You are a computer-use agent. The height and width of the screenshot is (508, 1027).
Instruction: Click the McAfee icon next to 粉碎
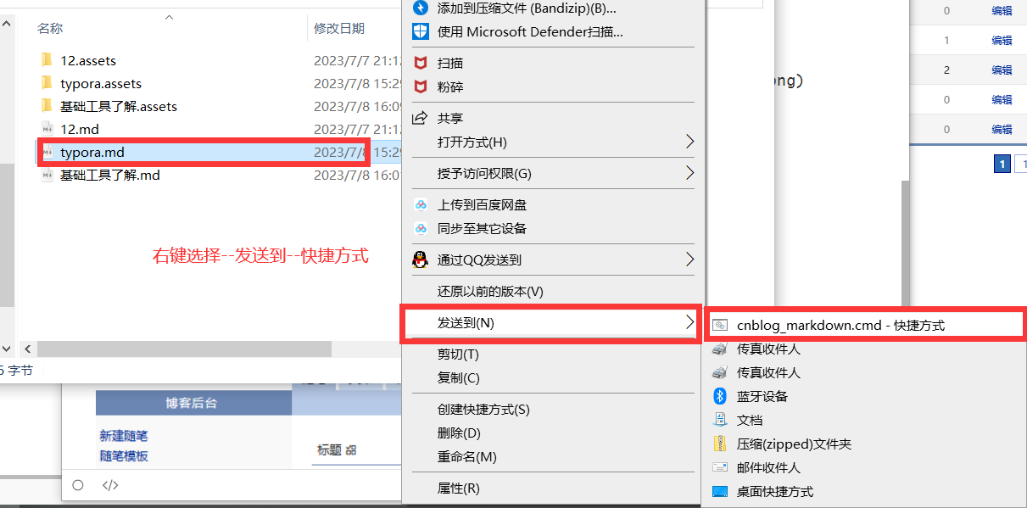(420, 87)
